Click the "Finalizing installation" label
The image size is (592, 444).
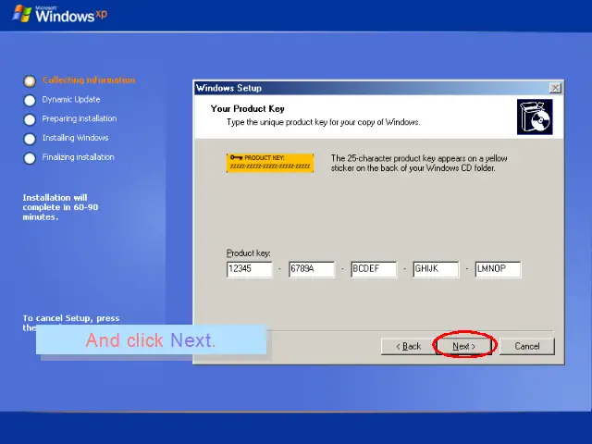click(78, 157)
